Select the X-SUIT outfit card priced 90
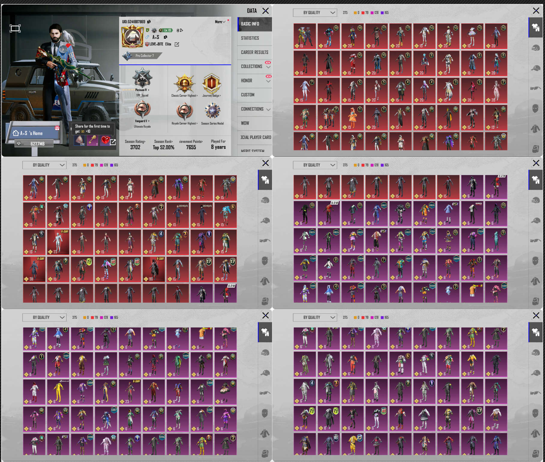The height and width of the screenshot is (462, 545). (154, 269)
